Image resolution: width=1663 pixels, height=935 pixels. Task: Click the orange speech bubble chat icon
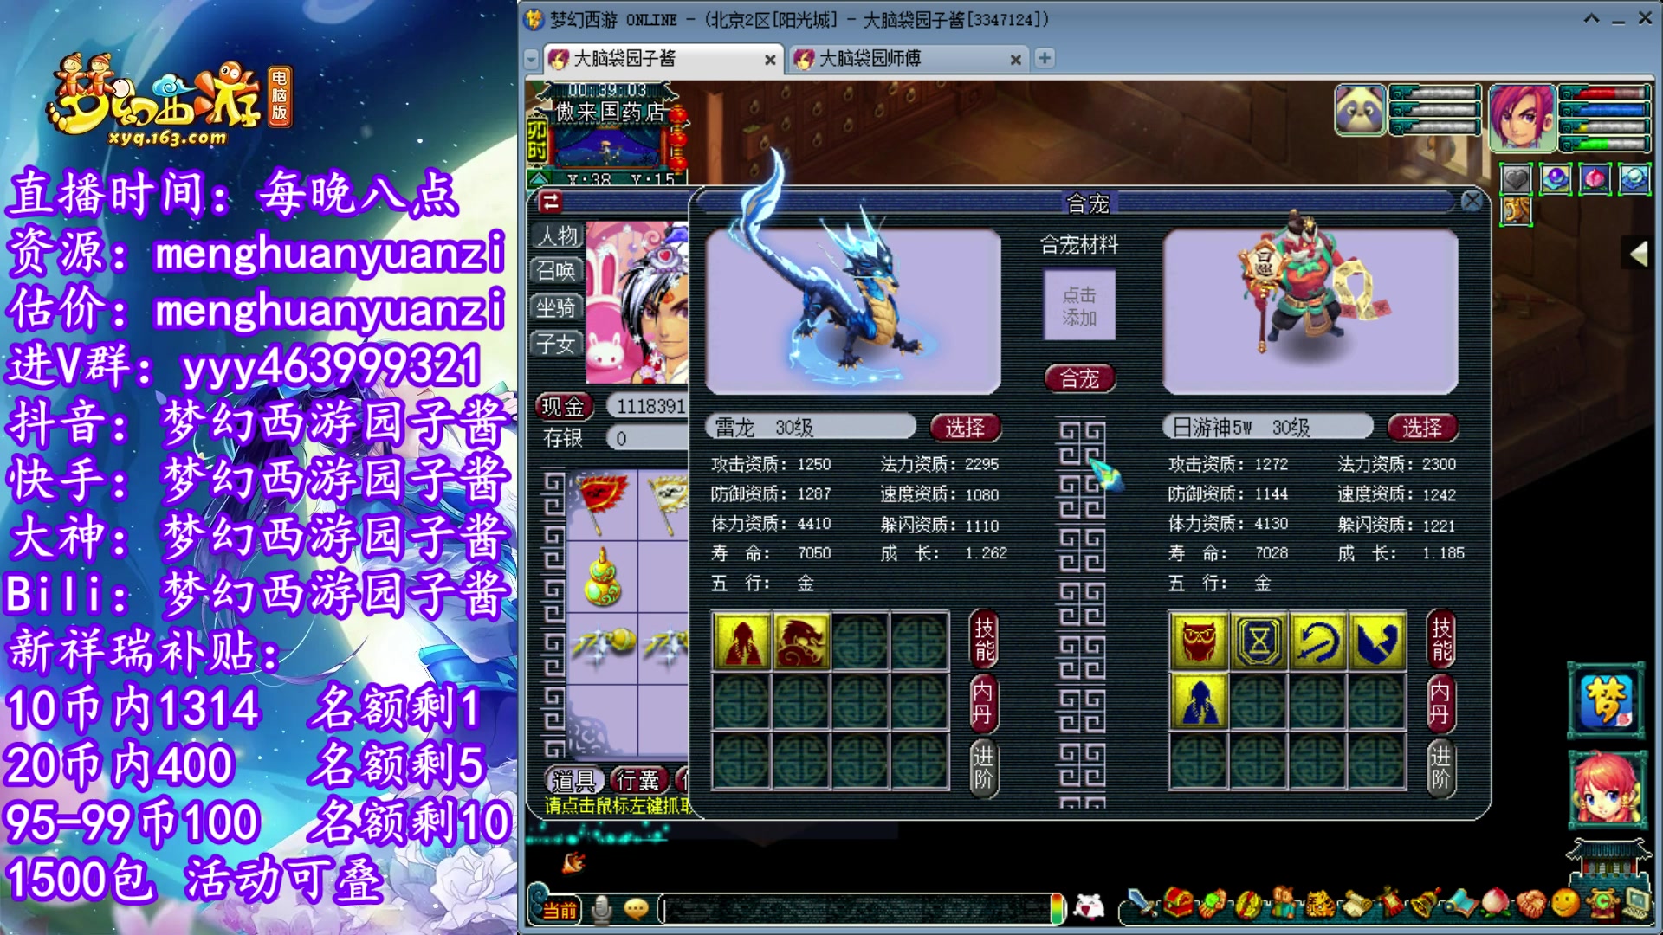coord(637,909)
